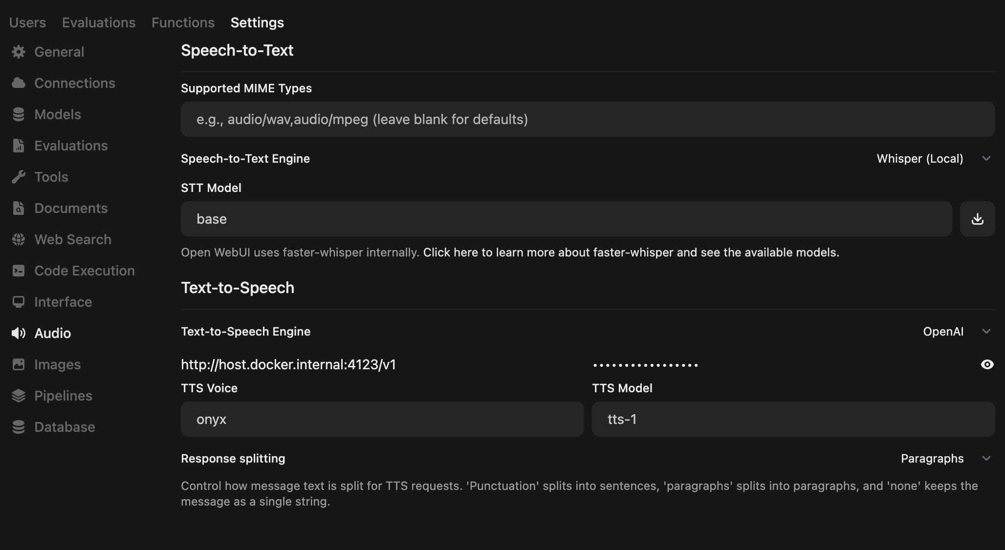Go to Database settings section
Viewport: 1005px width, 550px height.
click(x=65, y=427)
